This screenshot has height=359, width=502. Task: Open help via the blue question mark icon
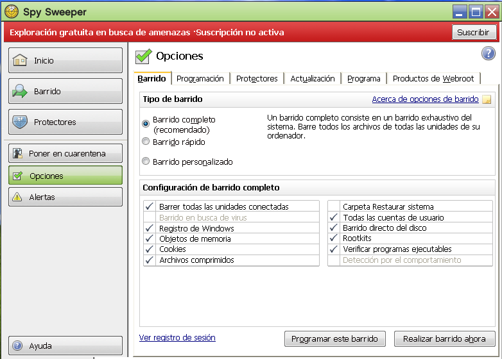[489, 53]
